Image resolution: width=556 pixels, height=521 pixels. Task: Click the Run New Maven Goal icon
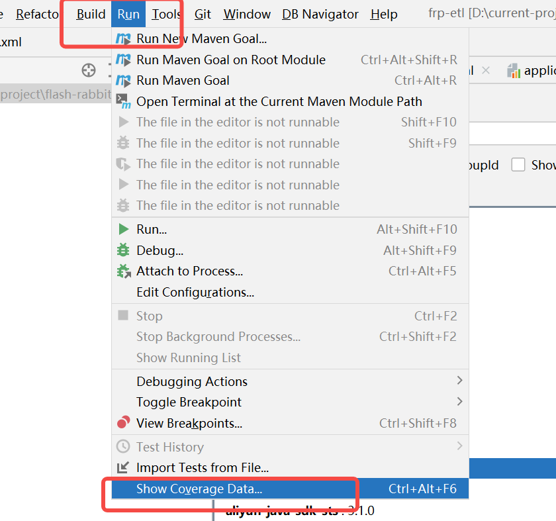point(123,38)
